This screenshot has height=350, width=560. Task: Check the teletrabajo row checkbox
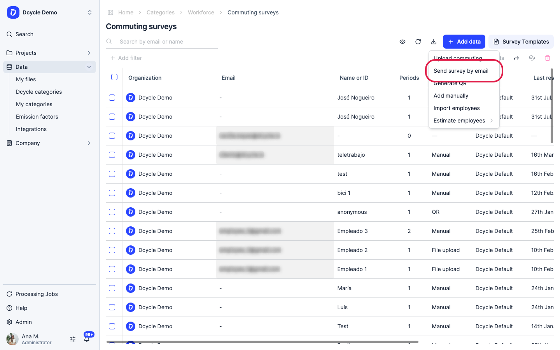[x=112, y=155]
